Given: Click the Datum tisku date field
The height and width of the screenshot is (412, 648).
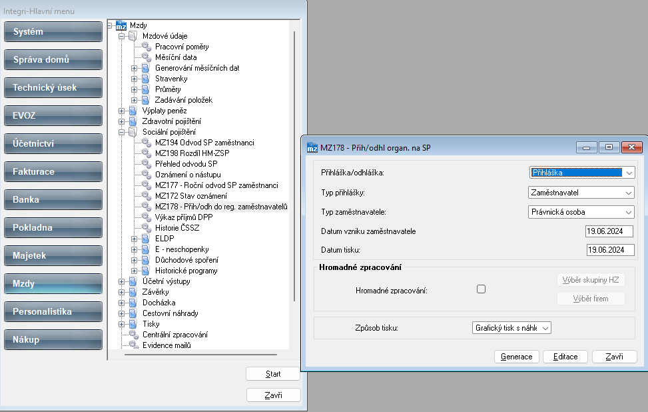Looking at the screenshot, I should pyautogui.click(x=611, y=250).
